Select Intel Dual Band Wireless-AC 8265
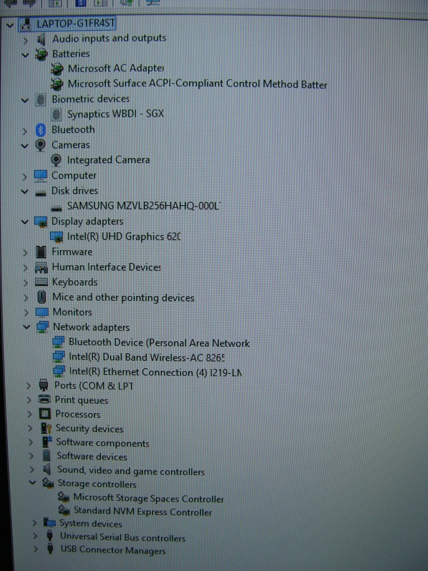 [146, 357]
